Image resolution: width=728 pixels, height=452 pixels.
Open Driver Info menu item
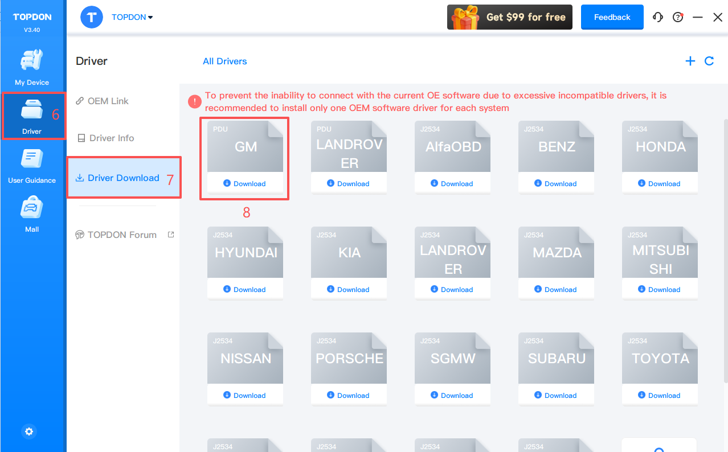pos(112,138)
